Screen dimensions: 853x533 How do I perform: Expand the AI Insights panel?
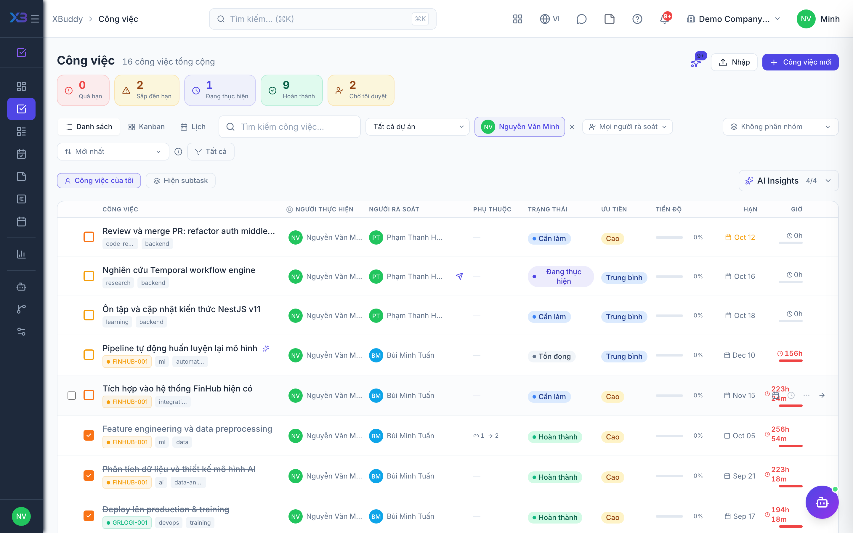tap(788, 181)
